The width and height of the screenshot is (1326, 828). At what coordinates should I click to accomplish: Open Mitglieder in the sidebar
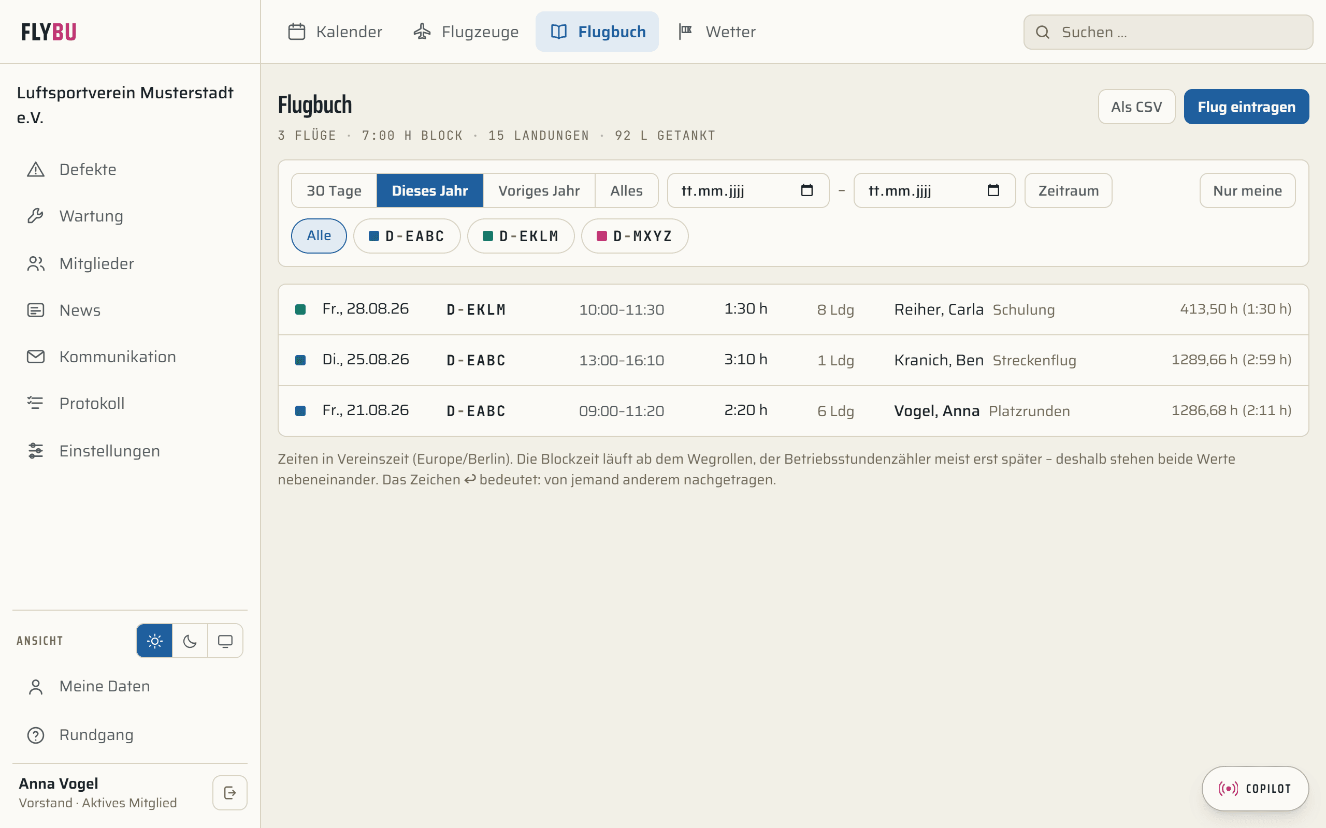coord(130,264)
